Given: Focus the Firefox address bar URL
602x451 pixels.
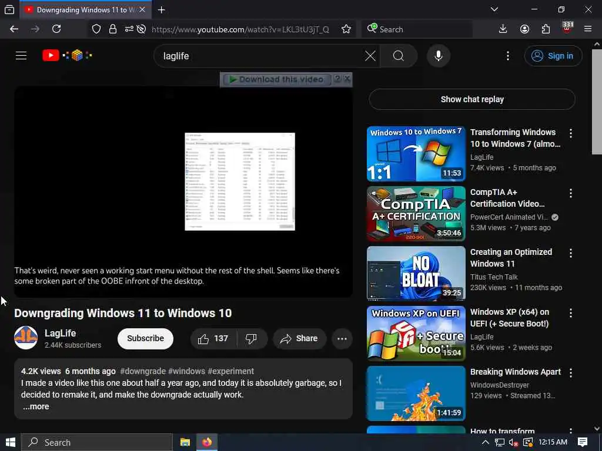Looking at the screenshot, I should [240, 29].
